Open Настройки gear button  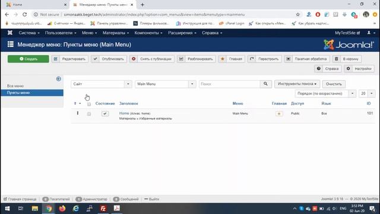[359, 69]
